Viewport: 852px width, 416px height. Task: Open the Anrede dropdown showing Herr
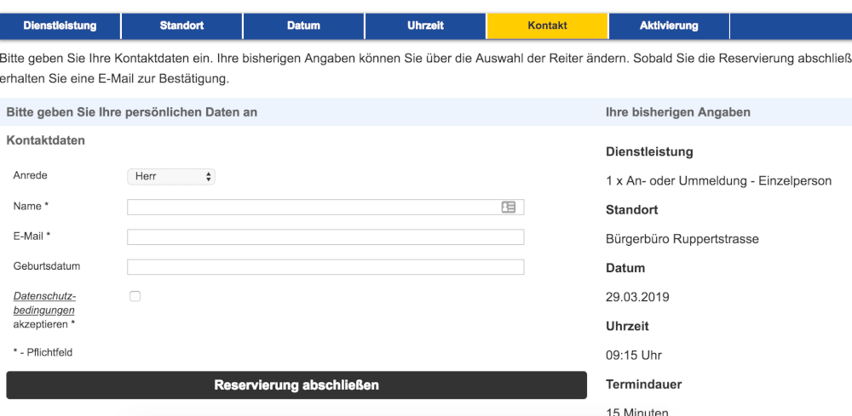pyautogui.click(x=171, y=177)
